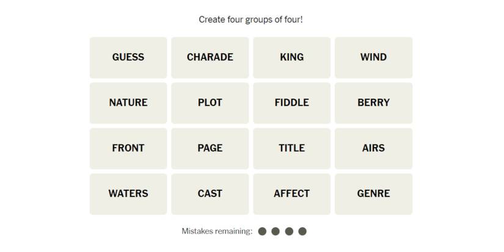
Task: Click the first mistakes remaining dot
Action: pyautogui.click(x=262, y=231)
